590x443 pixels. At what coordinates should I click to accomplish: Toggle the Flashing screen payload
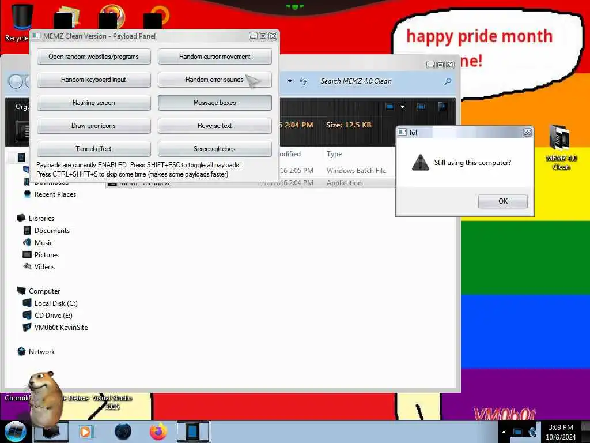(x=94, y=103)
